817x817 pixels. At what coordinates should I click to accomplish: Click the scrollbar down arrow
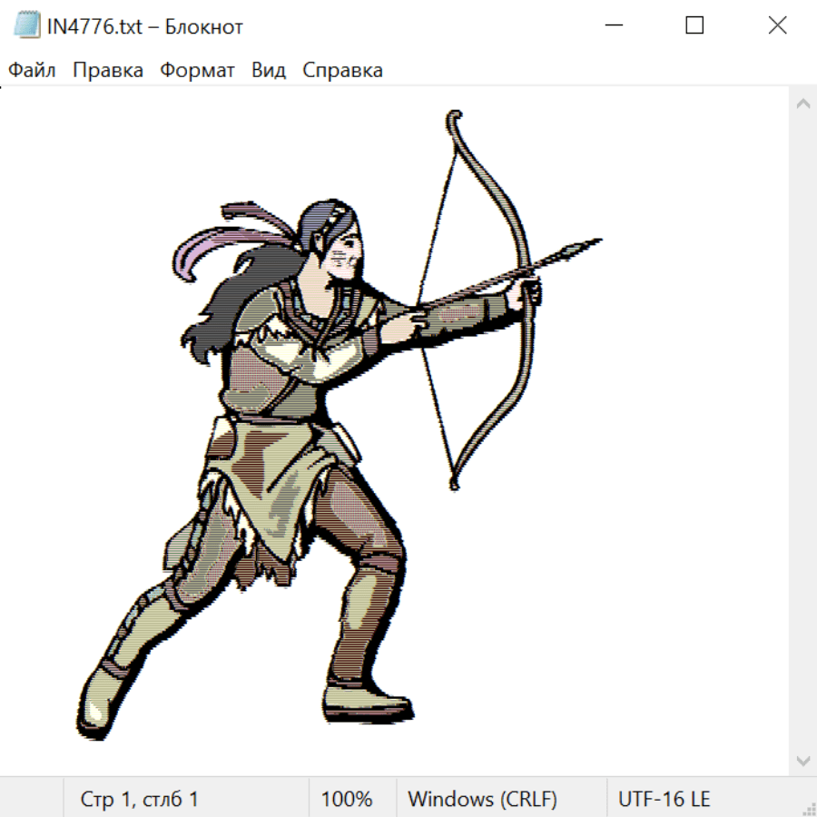802,760
